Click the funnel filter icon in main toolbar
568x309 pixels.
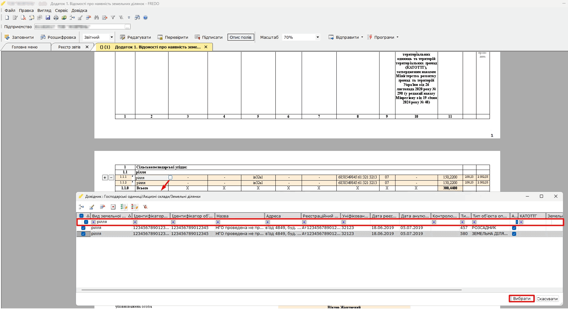coord(113,18)
